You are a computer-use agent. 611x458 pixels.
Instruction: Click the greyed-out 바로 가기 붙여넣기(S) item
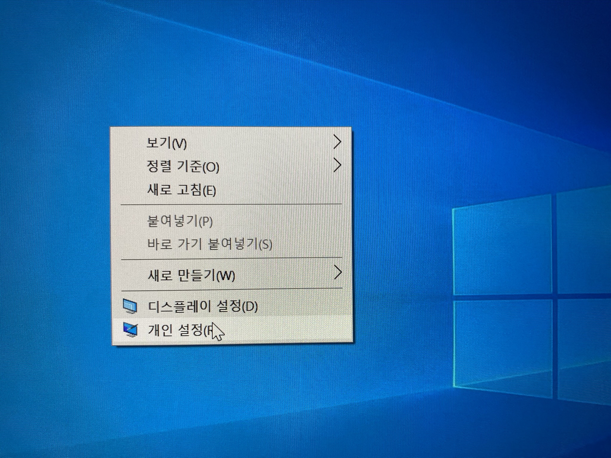point(209,245)
